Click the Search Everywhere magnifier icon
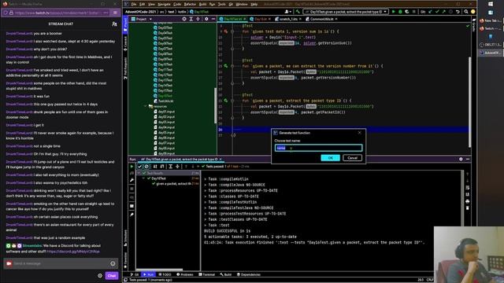The image size is (504, 283). [466, 12]
